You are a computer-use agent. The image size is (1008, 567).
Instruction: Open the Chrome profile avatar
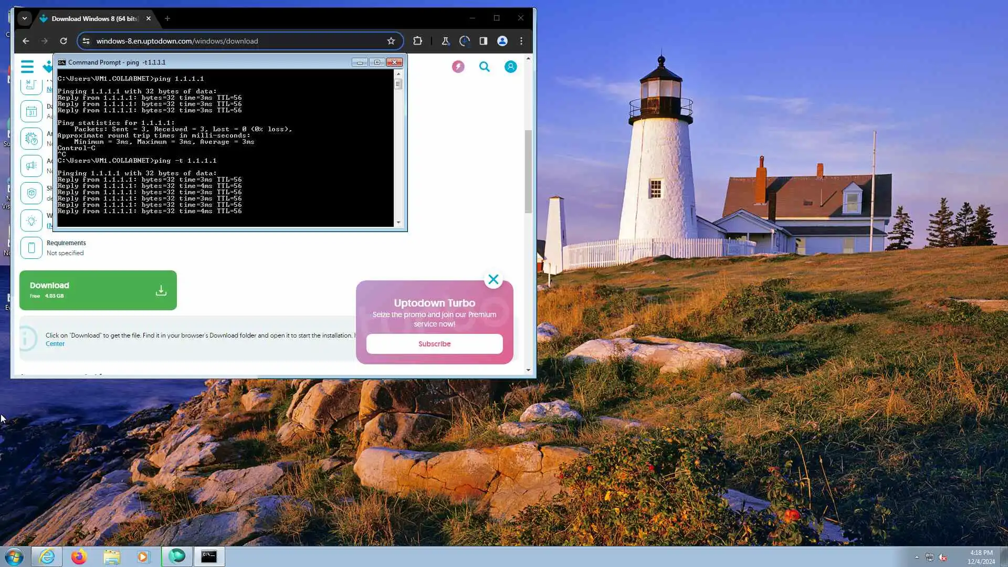tap(502, 41)
